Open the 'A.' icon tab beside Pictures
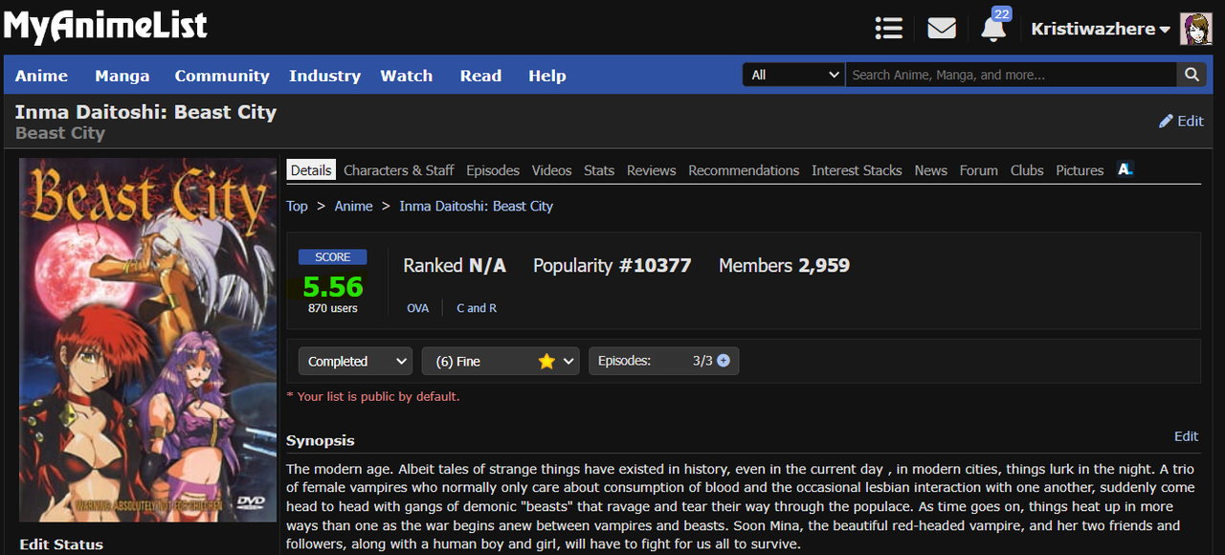The image size is (1225, 555). pyautogui.click(x=1125, y=169)
